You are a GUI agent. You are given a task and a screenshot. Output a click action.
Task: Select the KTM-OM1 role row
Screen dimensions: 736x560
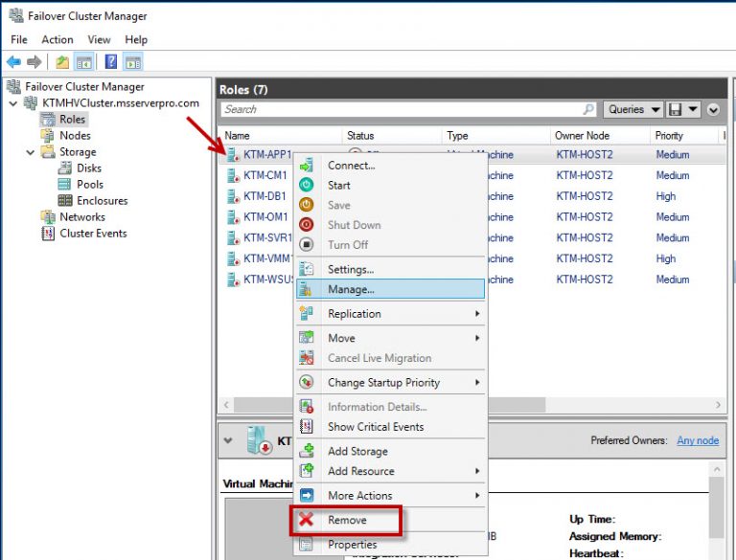[x=471, y=217]
